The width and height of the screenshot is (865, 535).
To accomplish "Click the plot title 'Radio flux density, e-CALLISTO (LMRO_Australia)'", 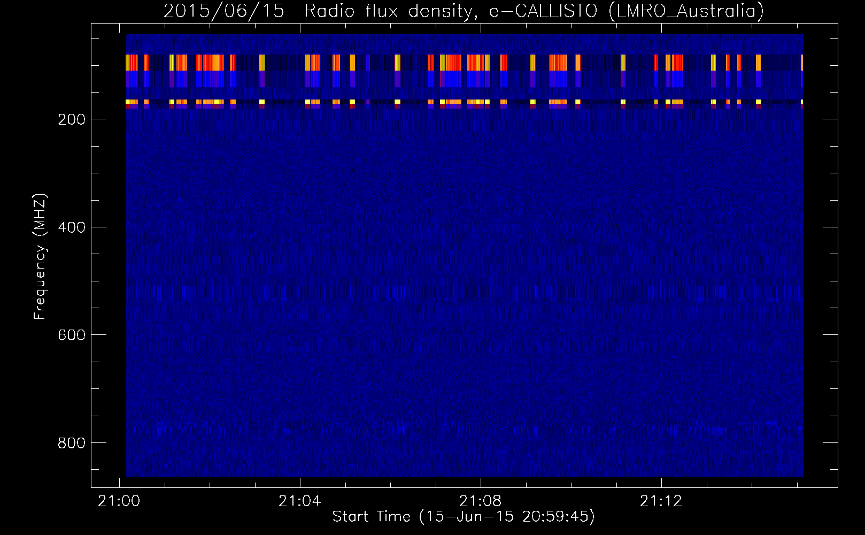I will tap(534, 11).
